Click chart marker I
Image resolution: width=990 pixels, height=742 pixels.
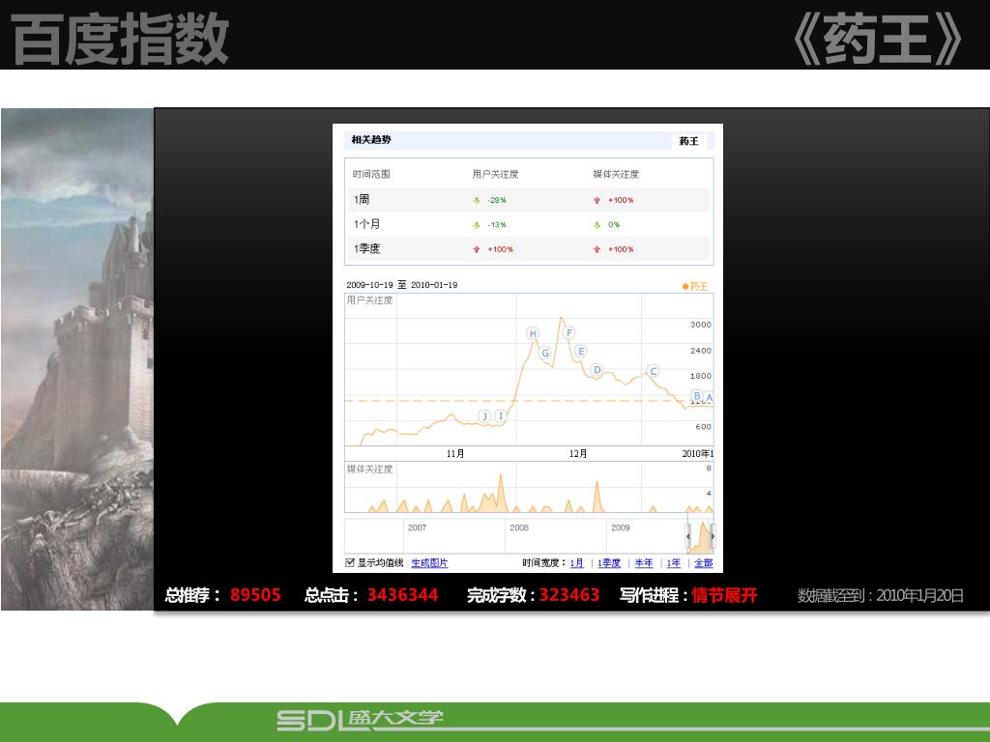point(500,415)
